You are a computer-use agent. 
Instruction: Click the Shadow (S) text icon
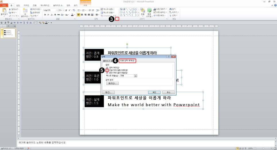pyautogui.click(x=55, y=15)
